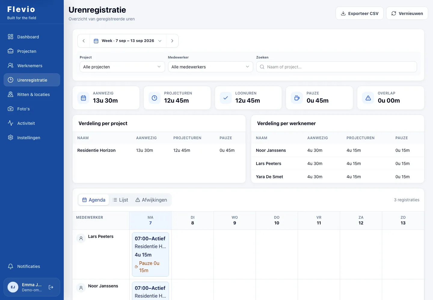Image resolution: width=433 pixels, height=300 pixels.
Task: Open Lars Peeters Monday time entry
Action: tap(150, 254)
